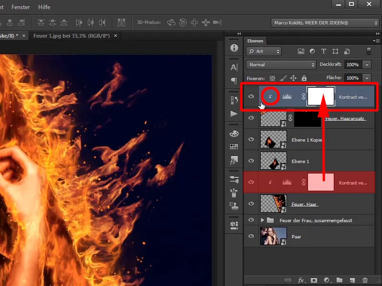Toggle lock all padlock icon
Screen dimensions: 382x286
point(304,78)
